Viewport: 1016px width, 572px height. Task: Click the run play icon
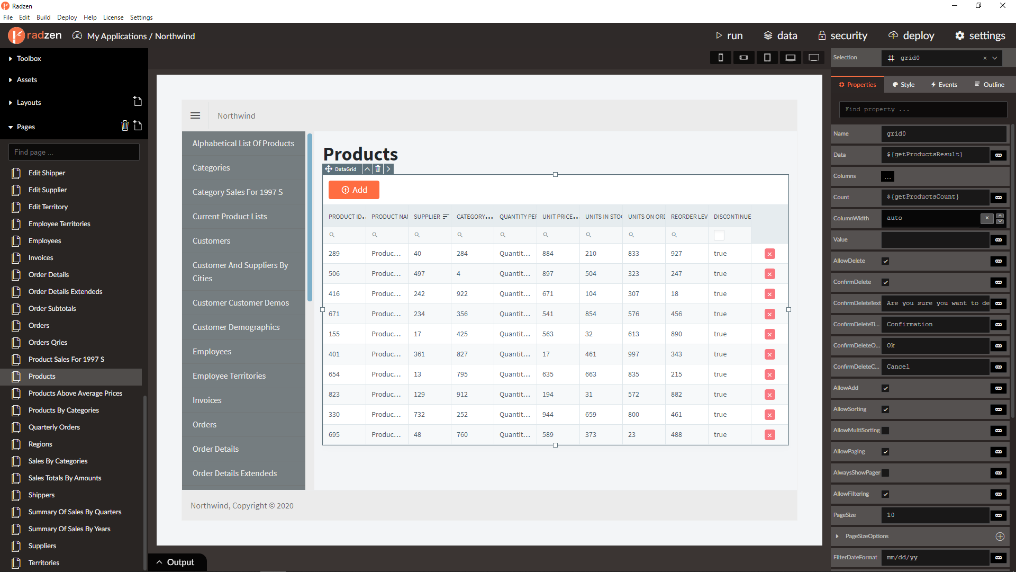pos(719,35)
